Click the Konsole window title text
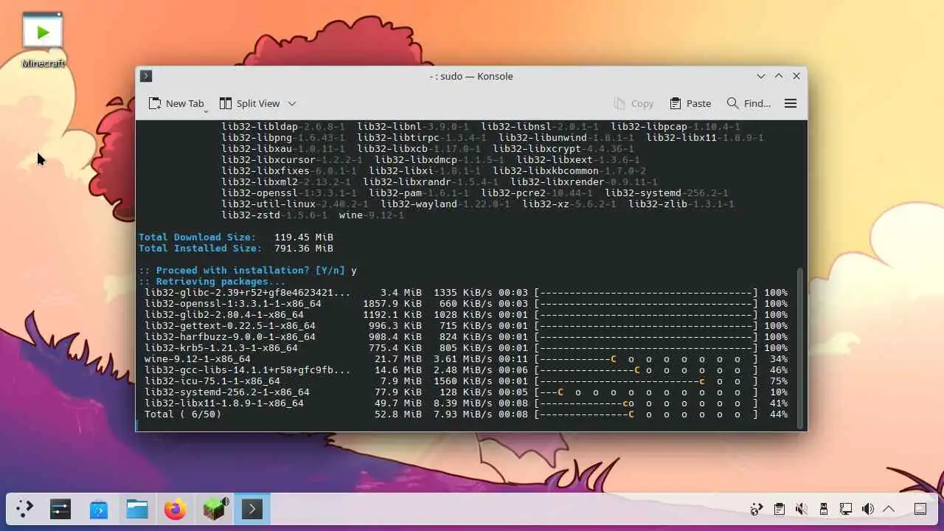Screen dimensions: 944x531 471,76
